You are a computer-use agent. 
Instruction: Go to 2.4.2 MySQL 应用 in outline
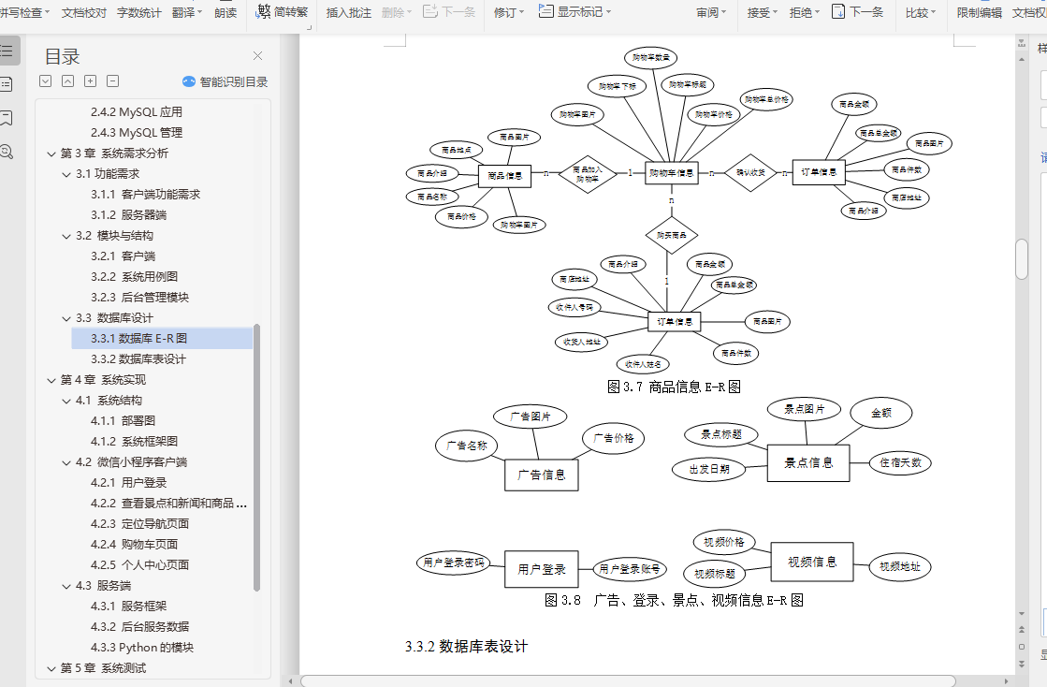[x=137, y=112]
